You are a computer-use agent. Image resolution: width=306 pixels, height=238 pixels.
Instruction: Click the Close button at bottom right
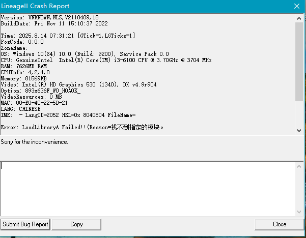pyautogui.click(x=279, y=224)
